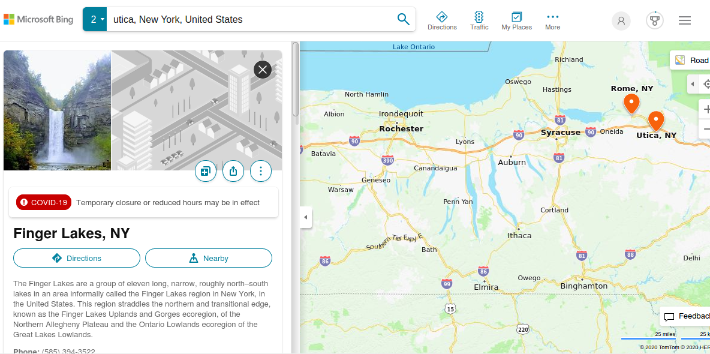Open the hamburger settings menu
This screenshot has height=354, width=710.
pos(685,20)
